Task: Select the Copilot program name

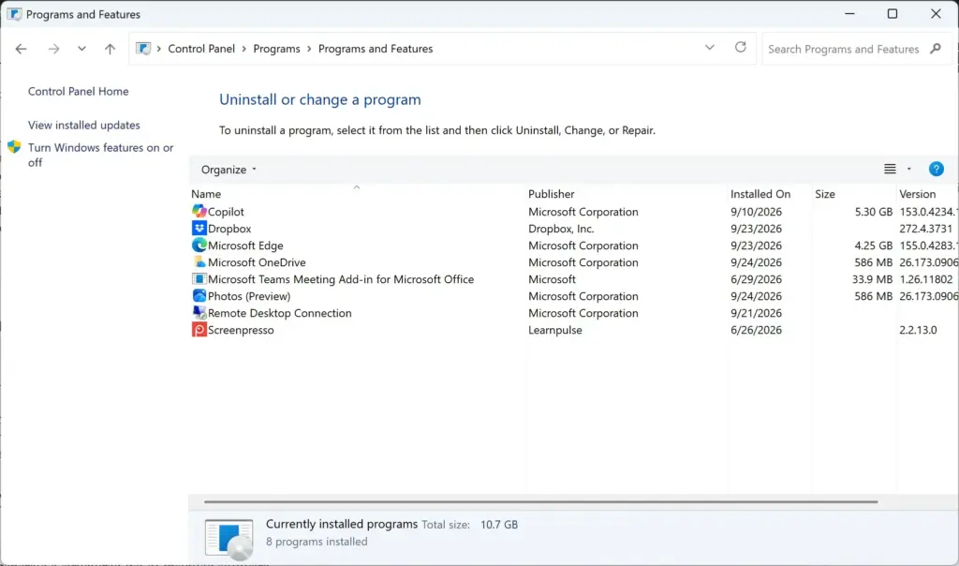Action: coord(226,212)
